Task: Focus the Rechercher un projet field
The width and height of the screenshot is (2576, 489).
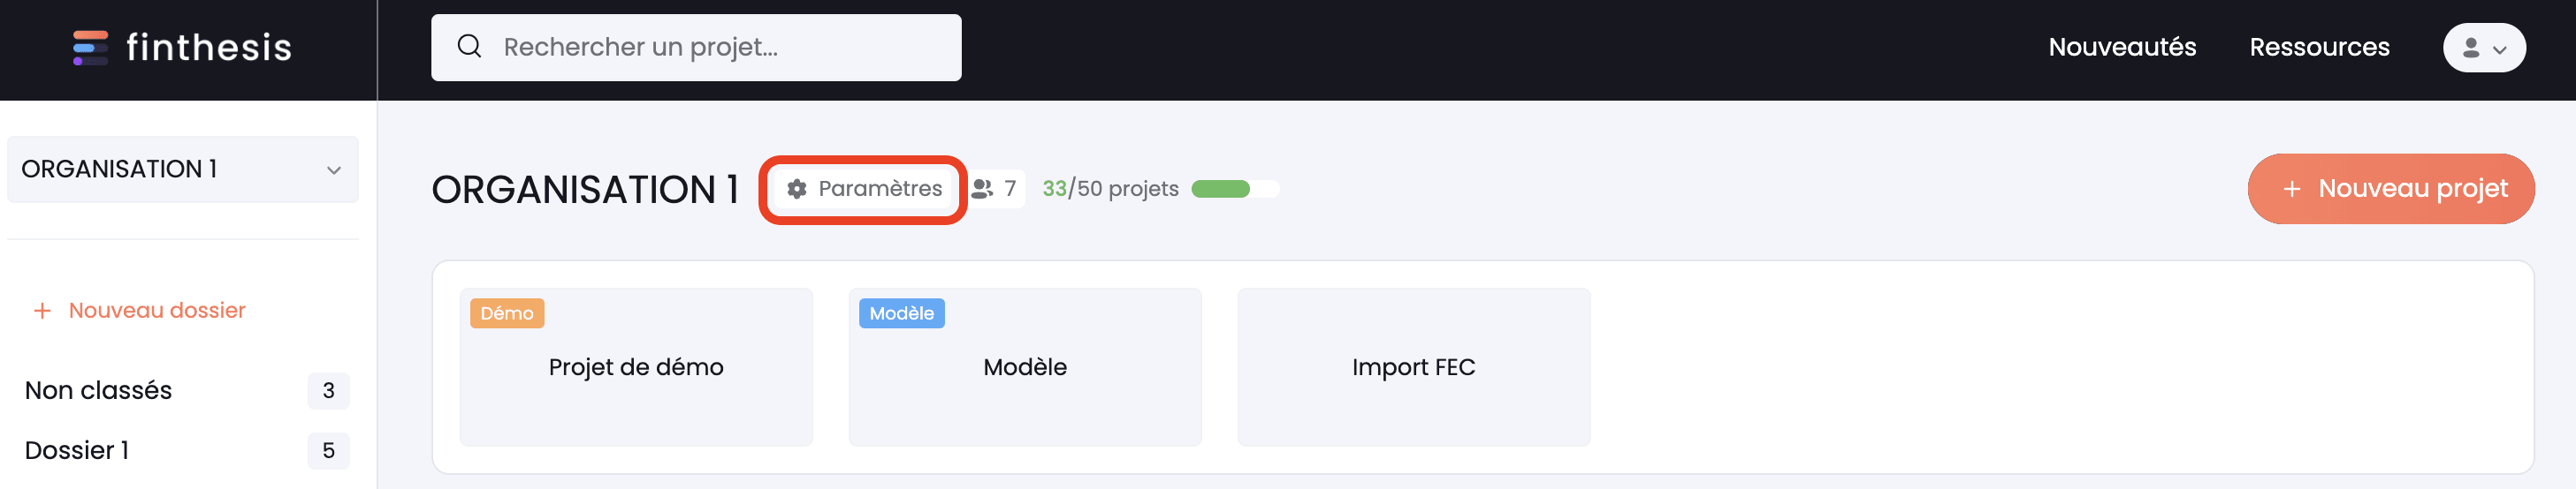Action: [696, 47]
